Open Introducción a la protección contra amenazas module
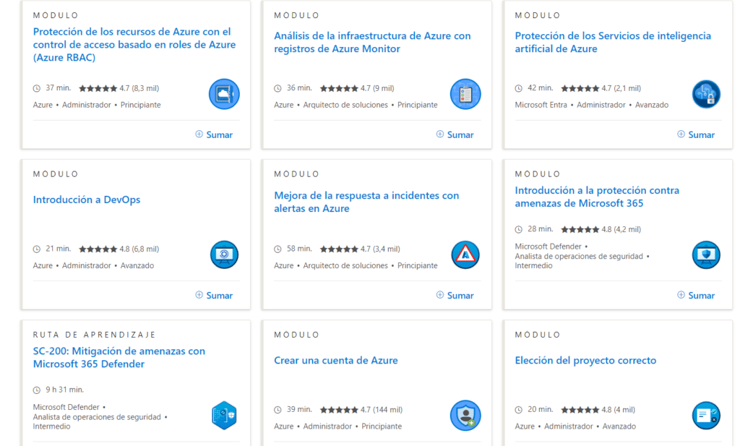740x446 pixels. pos(597,197)
